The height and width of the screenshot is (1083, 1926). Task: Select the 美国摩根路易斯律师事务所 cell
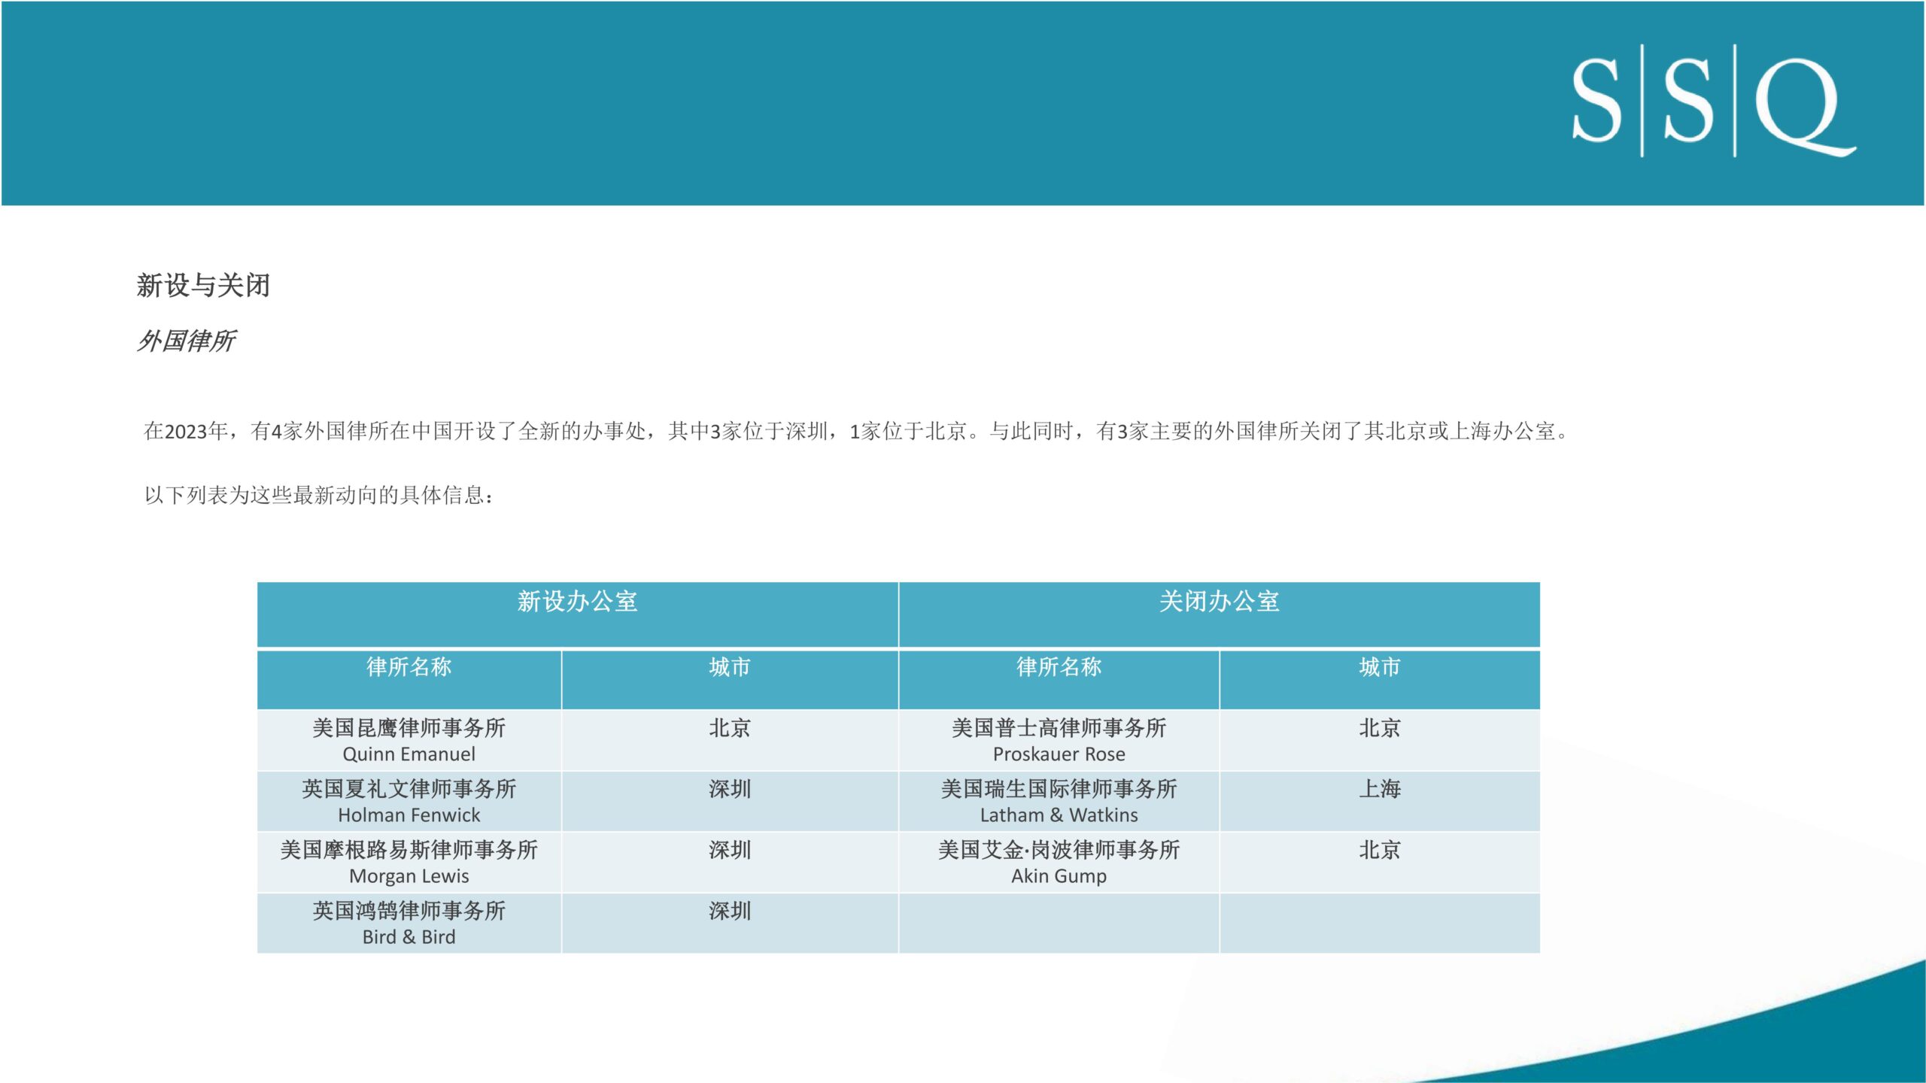click(x=409, y=862)
